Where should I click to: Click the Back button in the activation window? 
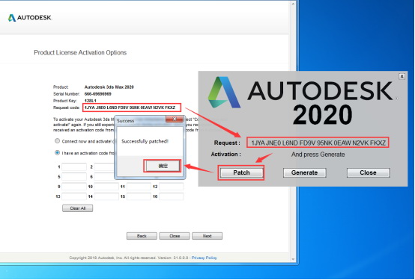pos(142,236)
